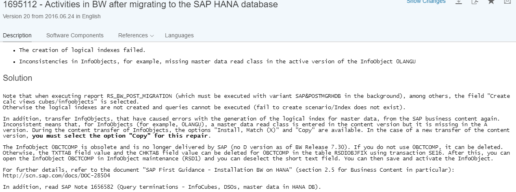Screen dimensions: 516x192
Task: Mark note as favorite with star
Action: [491, 2]
